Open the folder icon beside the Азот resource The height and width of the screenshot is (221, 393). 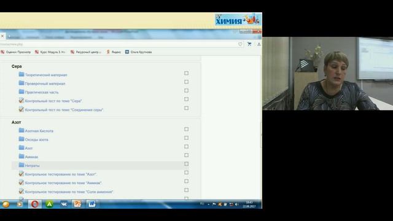21,148
